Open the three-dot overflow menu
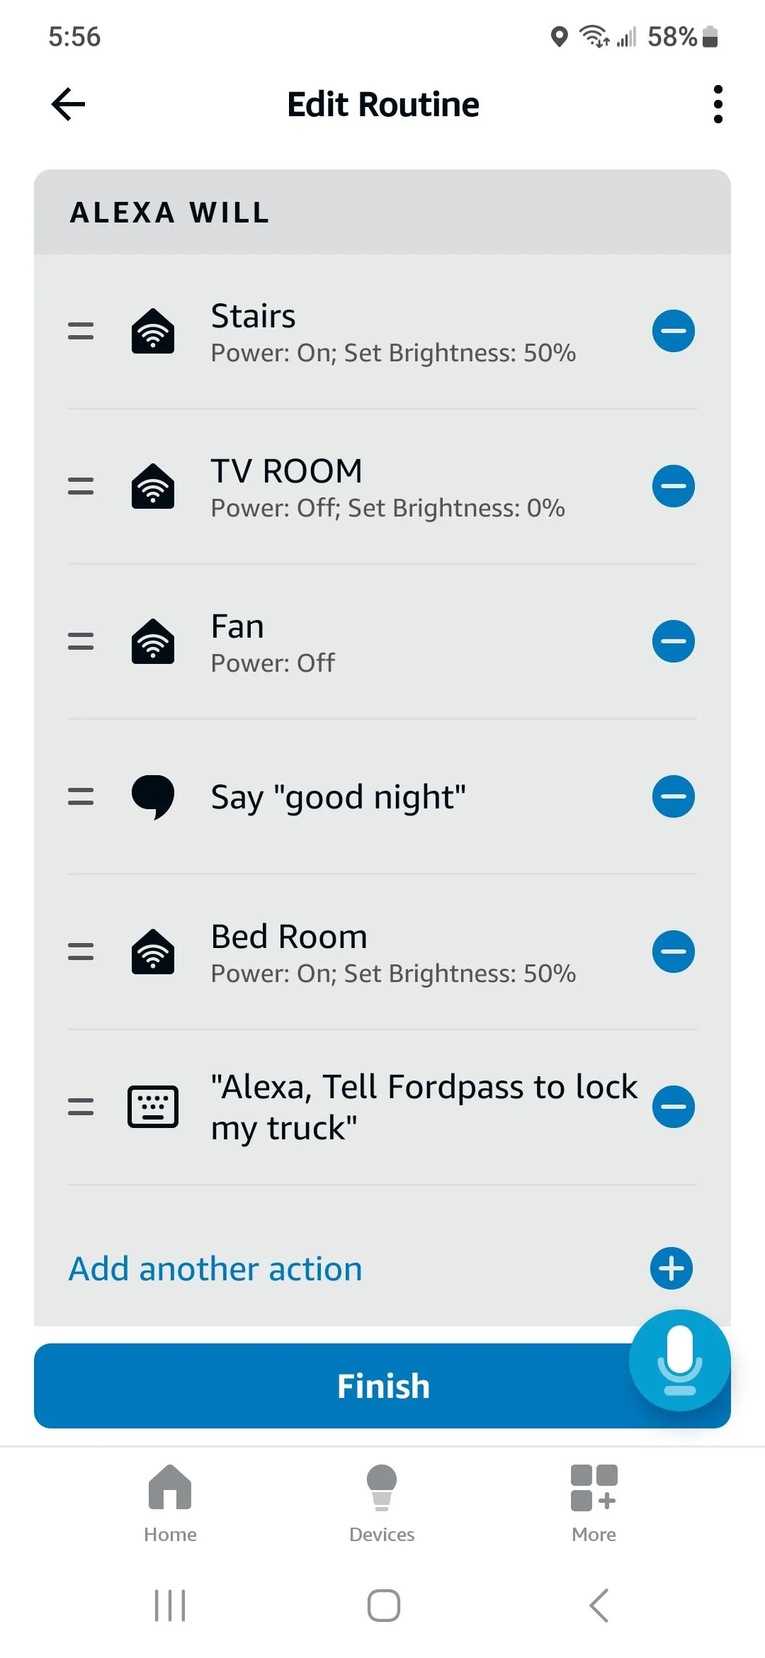The image size is (765, 1658). pyautogui.click(x=718, y=105)
